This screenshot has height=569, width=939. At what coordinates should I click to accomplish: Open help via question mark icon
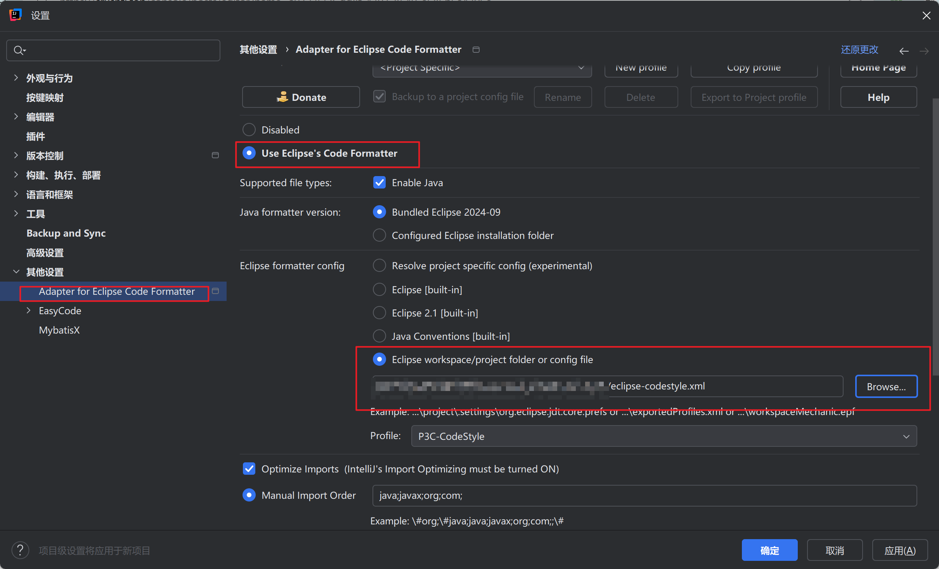coord(20,550)
